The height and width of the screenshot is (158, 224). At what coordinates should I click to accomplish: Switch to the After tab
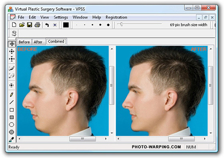38,42
